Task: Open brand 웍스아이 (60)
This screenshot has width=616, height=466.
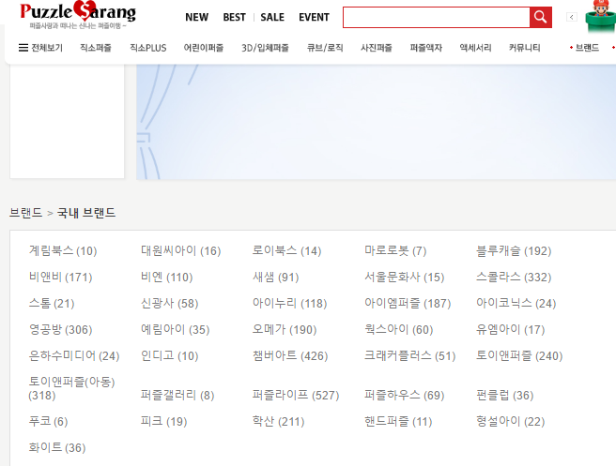Action: click(398, 329)
